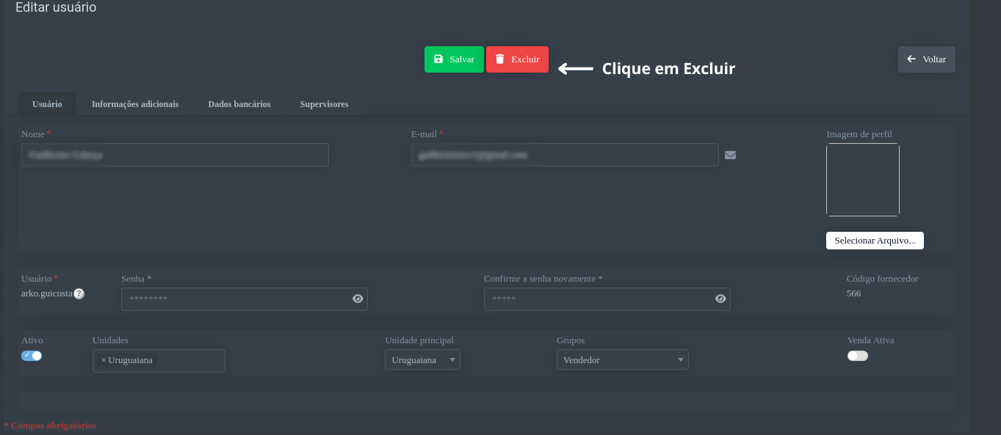1001x435 pixels.
Task: Click Selecionar Arquivo to upload image
Action: [x=875, y=241]
